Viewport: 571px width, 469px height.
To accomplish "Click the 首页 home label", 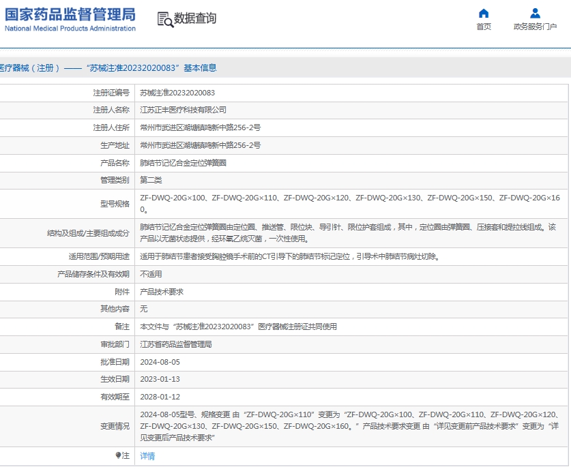I will point(484,27).
